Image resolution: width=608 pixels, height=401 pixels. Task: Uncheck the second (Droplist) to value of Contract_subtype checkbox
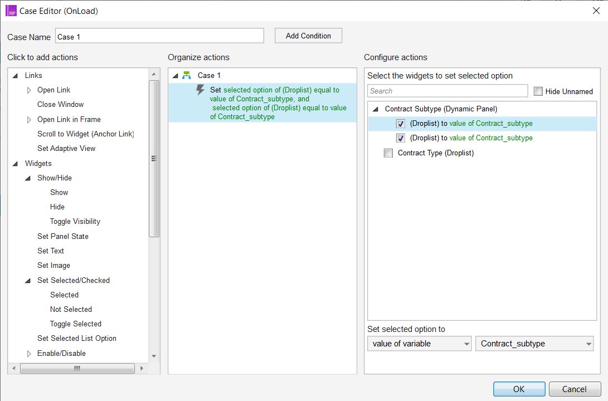click(x=401, y=138)
